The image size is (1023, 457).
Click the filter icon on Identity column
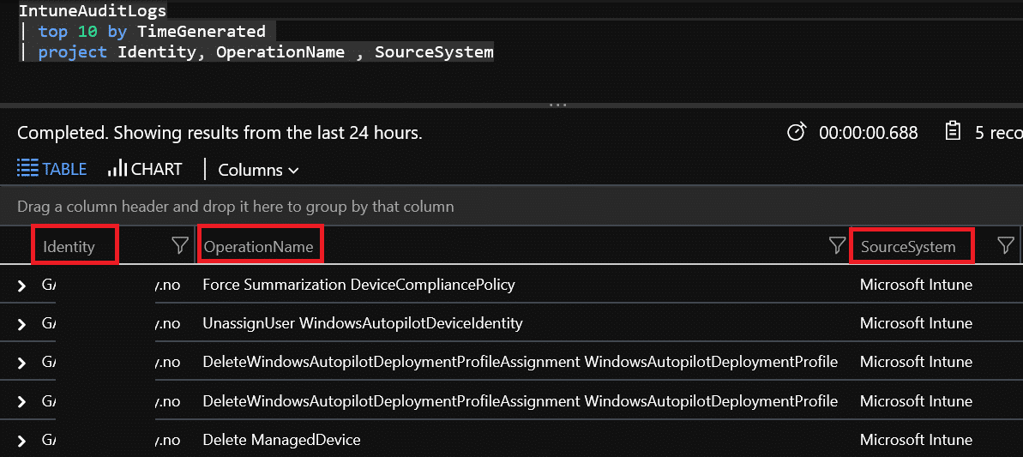pos(179,246)
